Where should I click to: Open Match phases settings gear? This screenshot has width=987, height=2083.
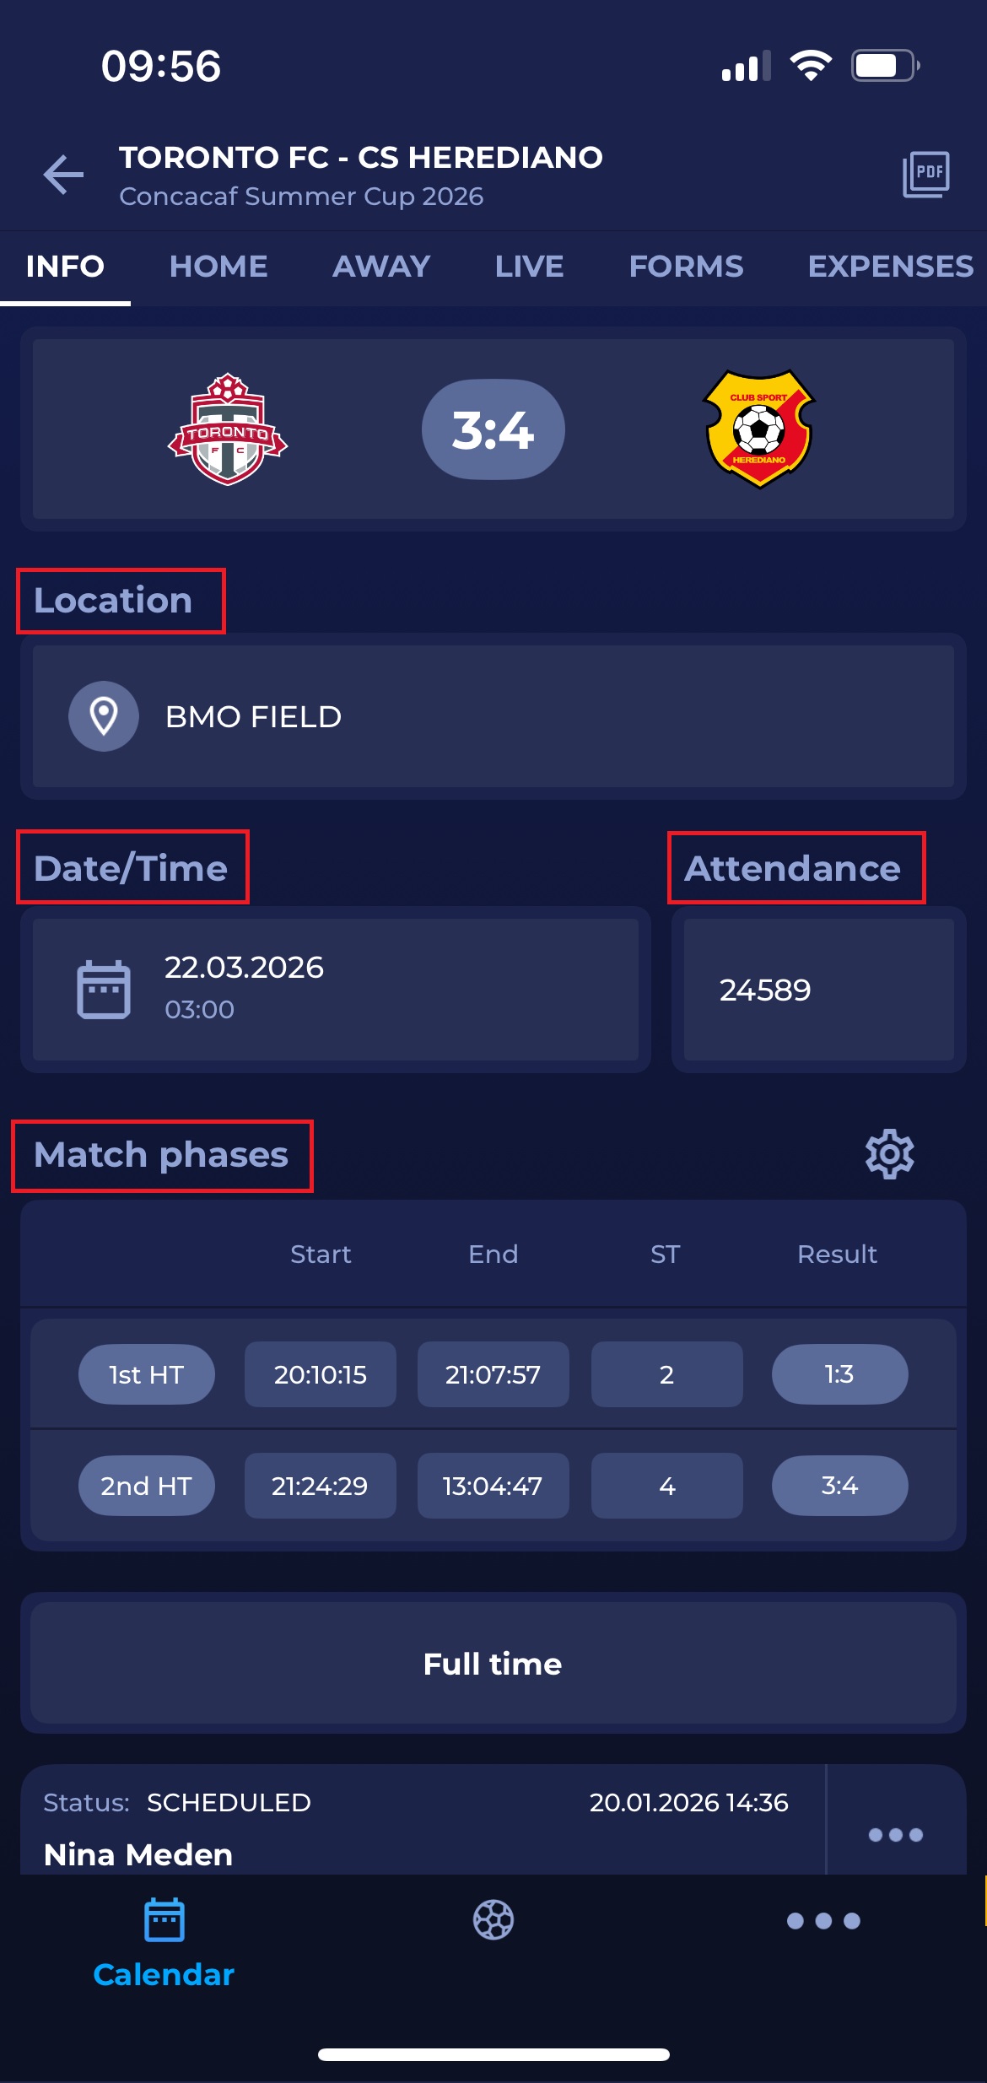click(889, 1153)
